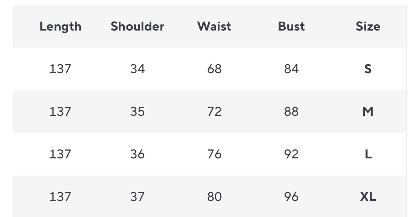
Task: Click bust value 88 in the M row
Action: [x=291, y=112]
